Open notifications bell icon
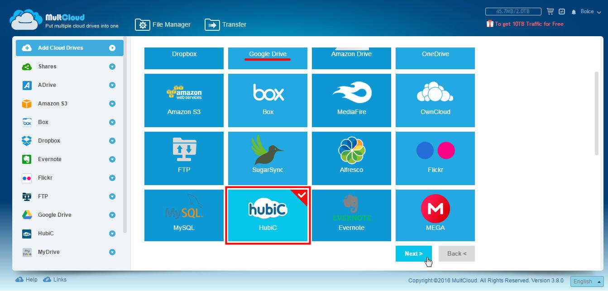 tap(574, 12)
